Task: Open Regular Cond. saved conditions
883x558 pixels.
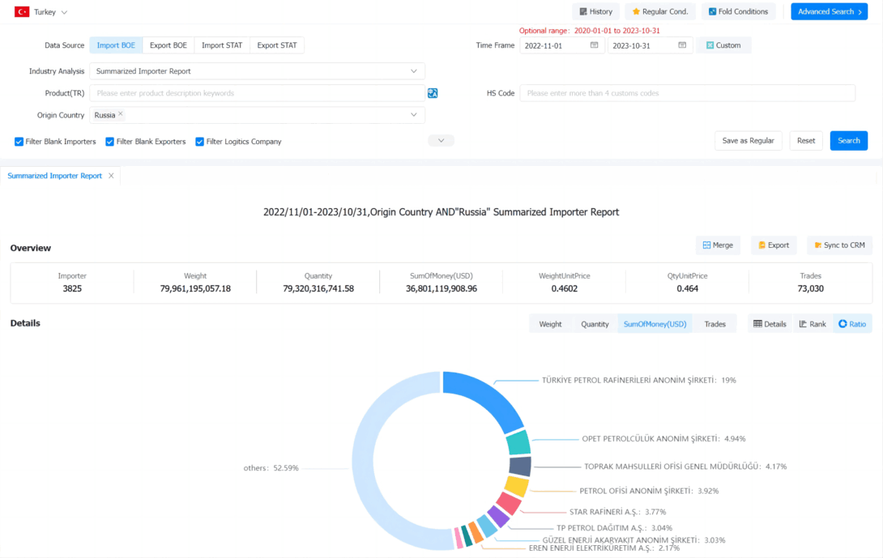Action: tap(660, 11)
